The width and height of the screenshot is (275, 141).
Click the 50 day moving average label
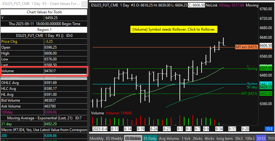click(252, 87)
